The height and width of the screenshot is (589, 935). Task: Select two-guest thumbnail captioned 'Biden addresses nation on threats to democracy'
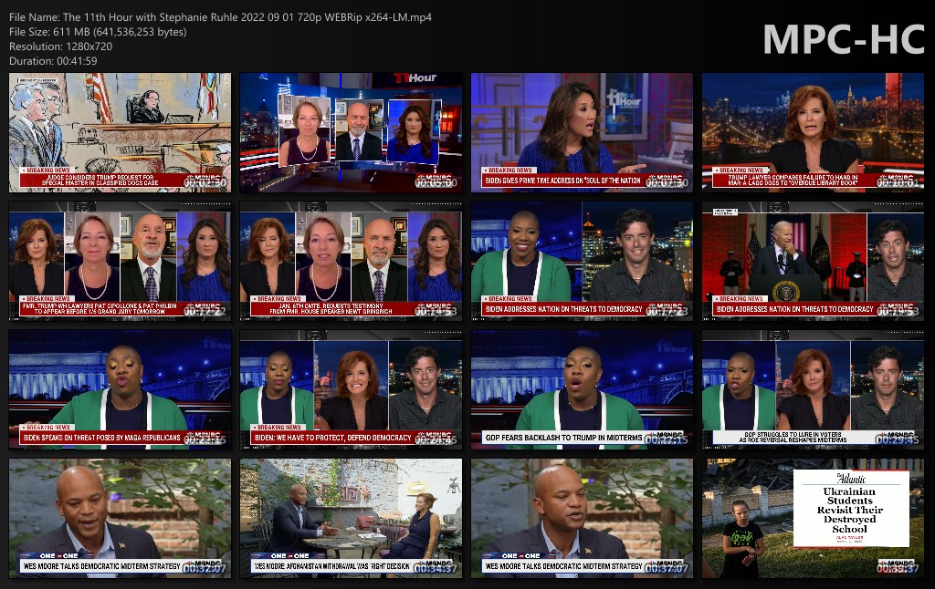[x=582, y=262]
